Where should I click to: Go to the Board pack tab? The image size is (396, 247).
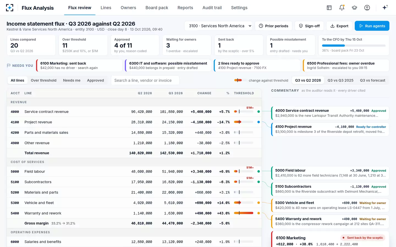(157, 8)
